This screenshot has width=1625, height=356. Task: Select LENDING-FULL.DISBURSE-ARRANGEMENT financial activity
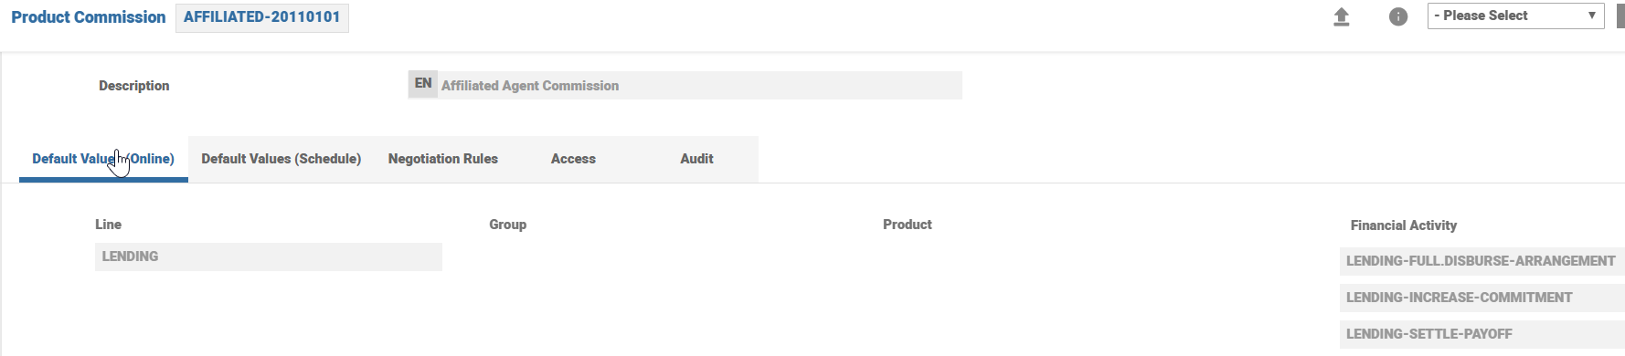[x=1482, y=261]
